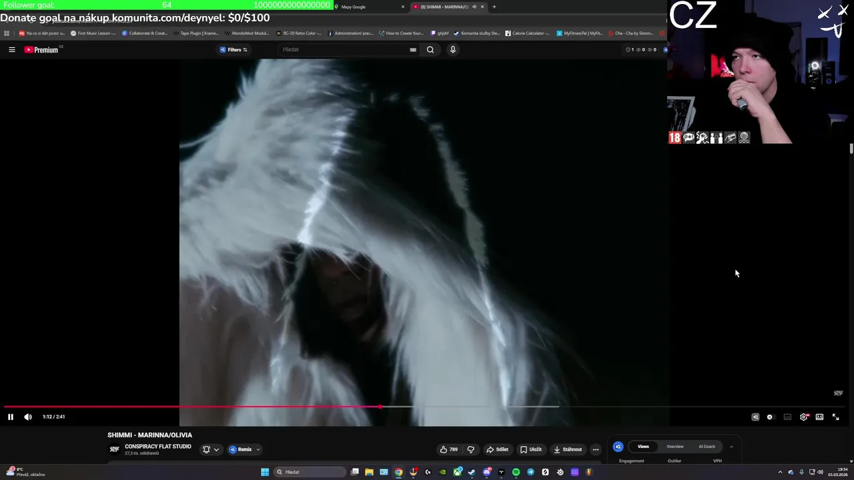The height and width of the screenshot is (480, 854).
Task: Pause the playing YouTube video
Action: [x=11, y=417]
